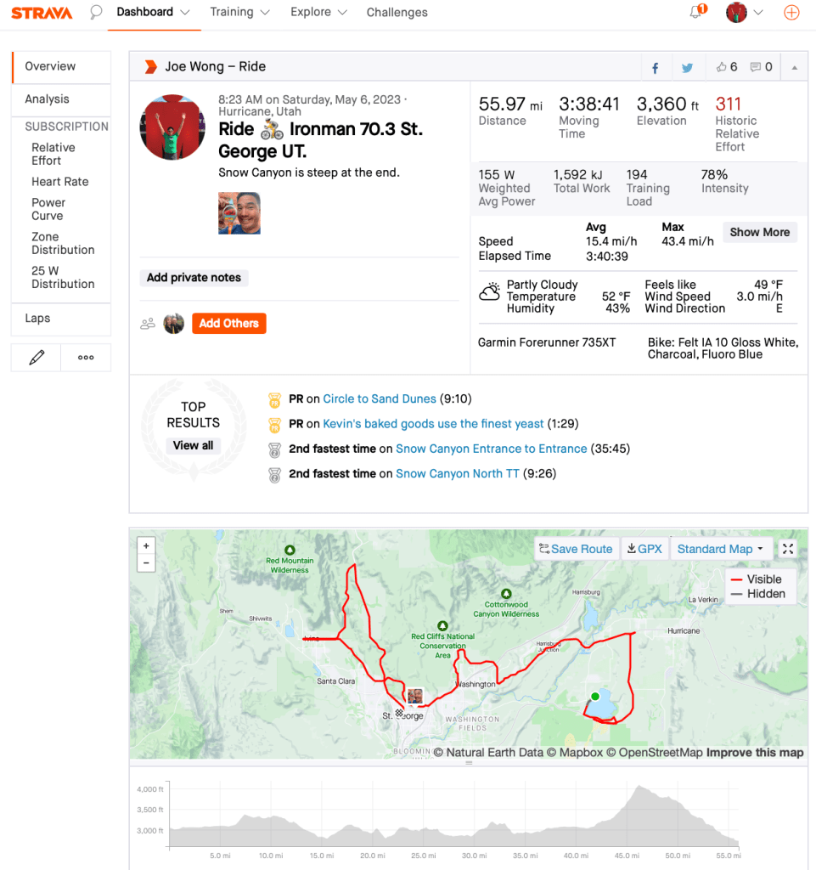The image size is (816, 870).
Task: Click the orange plus upload icon
Action: point(791,13)
